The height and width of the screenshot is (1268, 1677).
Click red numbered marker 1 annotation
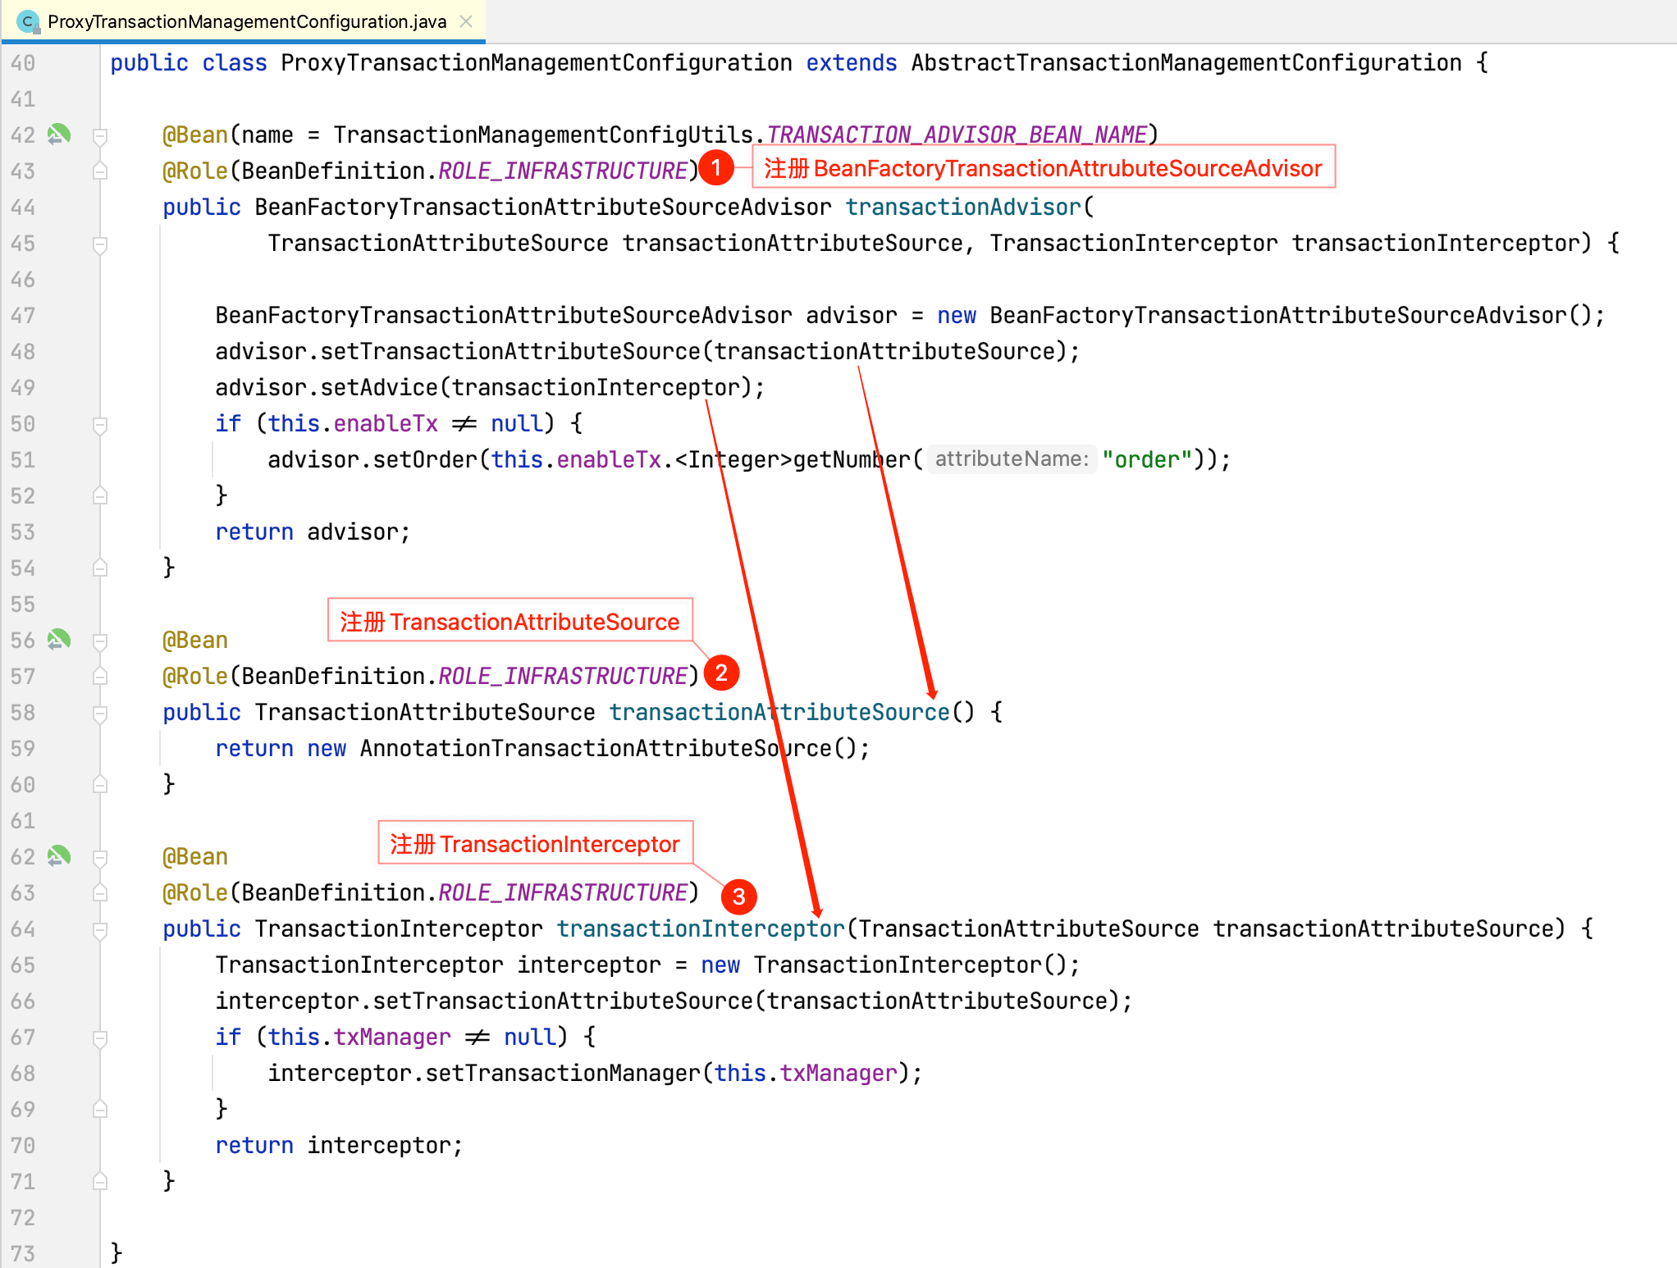716,168
